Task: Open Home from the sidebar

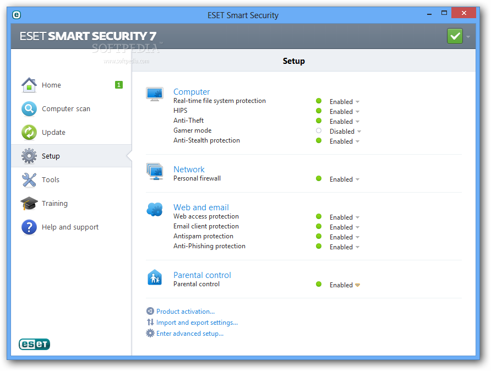Action: [x=29, y=85]
